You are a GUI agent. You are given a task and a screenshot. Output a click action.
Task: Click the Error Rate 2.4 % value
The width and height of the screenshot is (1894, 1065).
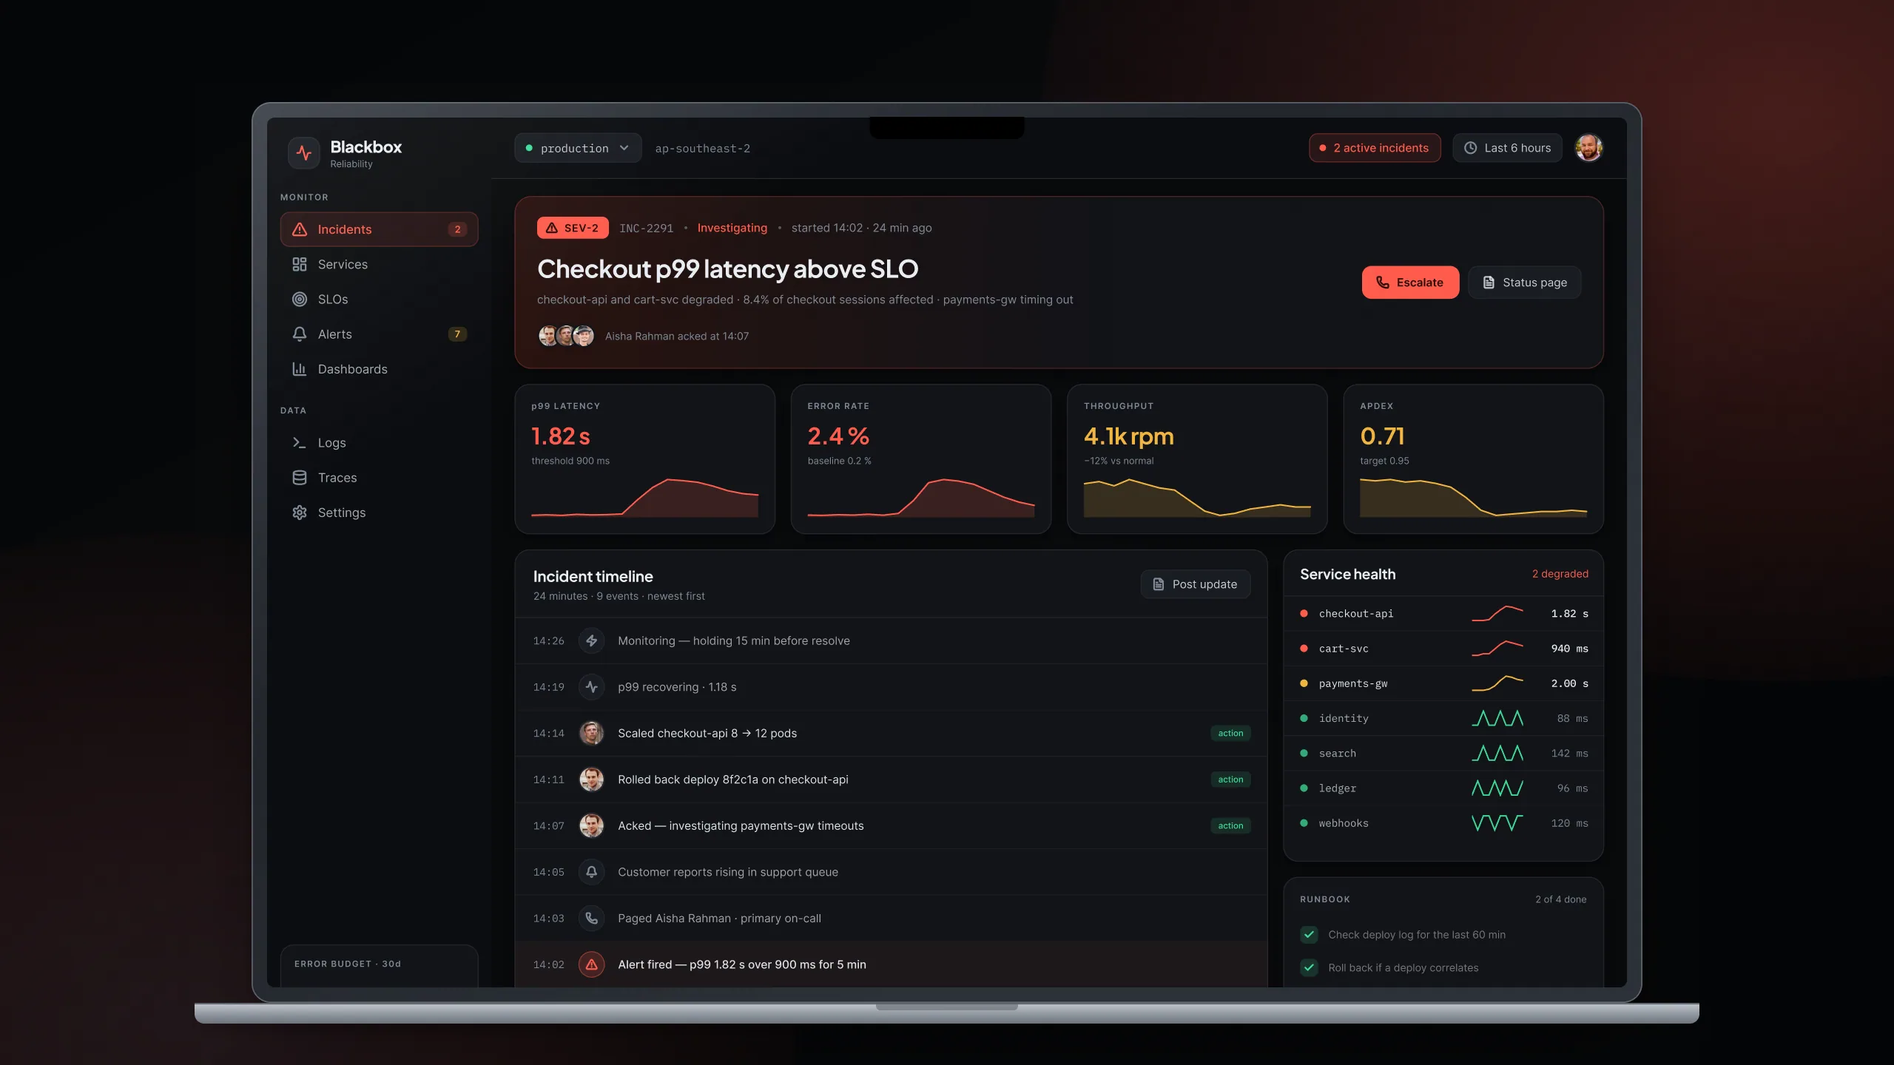(x=838, y=436)
